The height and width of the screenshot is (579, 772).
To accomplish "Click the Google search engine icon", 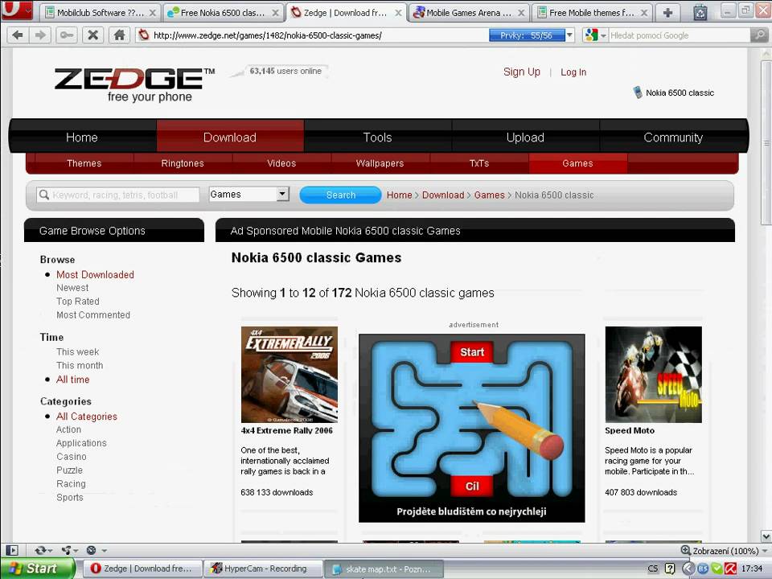I will pyautogui.click(x=590, y=35).
